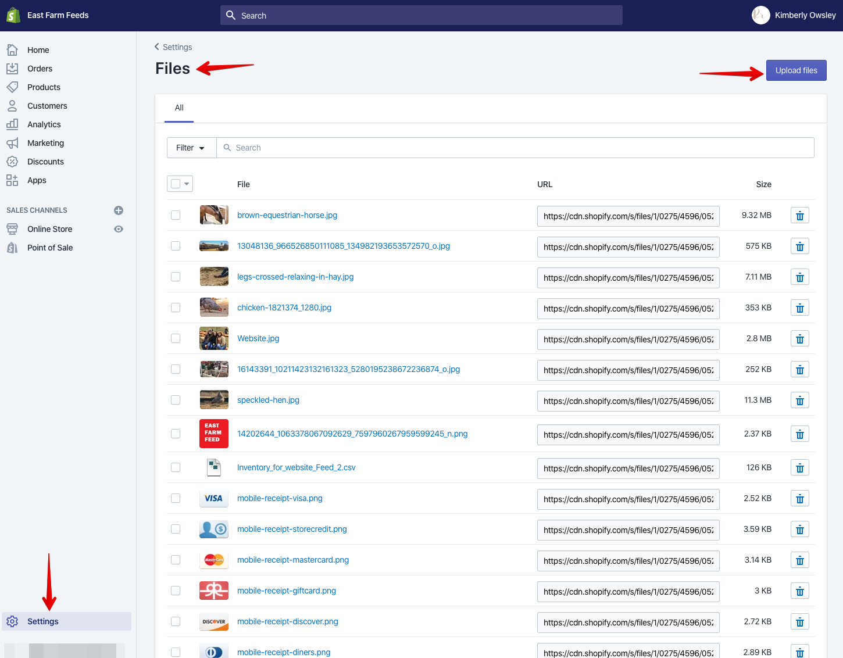843x658 pixels.
Task: Select the Marketing megaphone icon
Action: pos(12,142)
